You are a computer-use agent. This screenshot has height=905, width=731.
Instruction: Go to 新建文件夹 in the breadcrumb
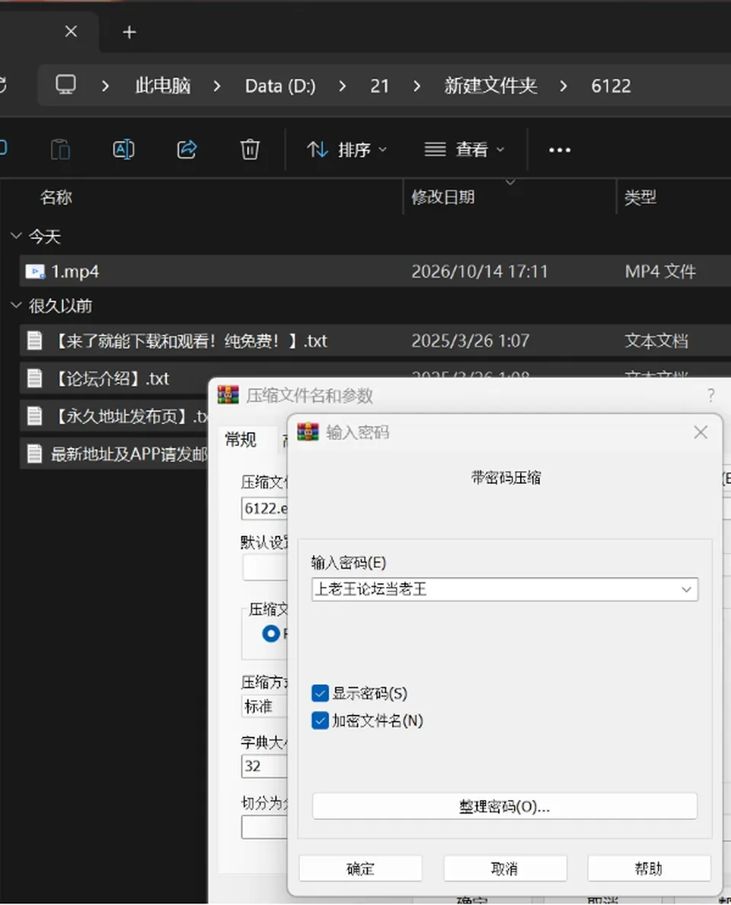pos(491,86)
